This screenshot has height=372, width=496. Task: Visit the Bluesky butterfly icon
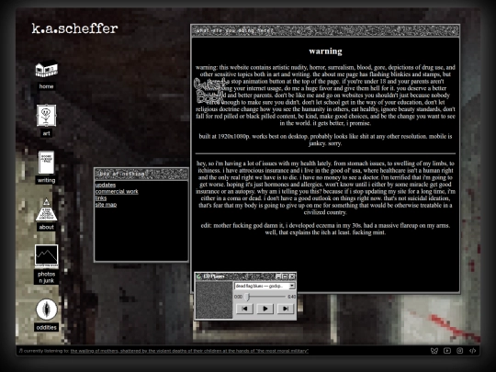point(434,351)
